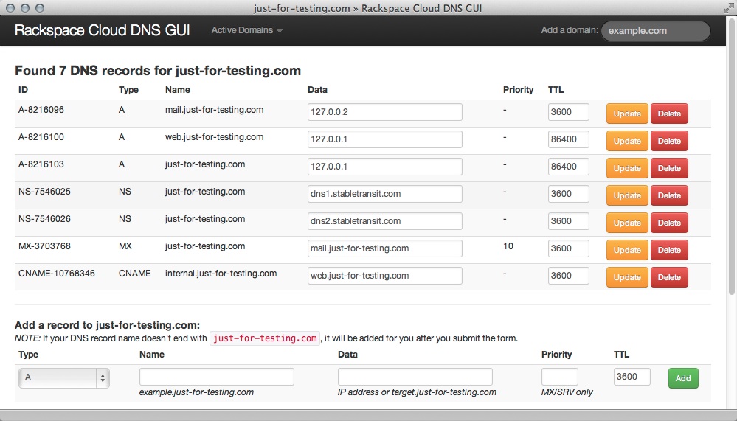Screen dimensions: 737x421
Task: Focus the new record TTL field
Action: coord(632,377)
